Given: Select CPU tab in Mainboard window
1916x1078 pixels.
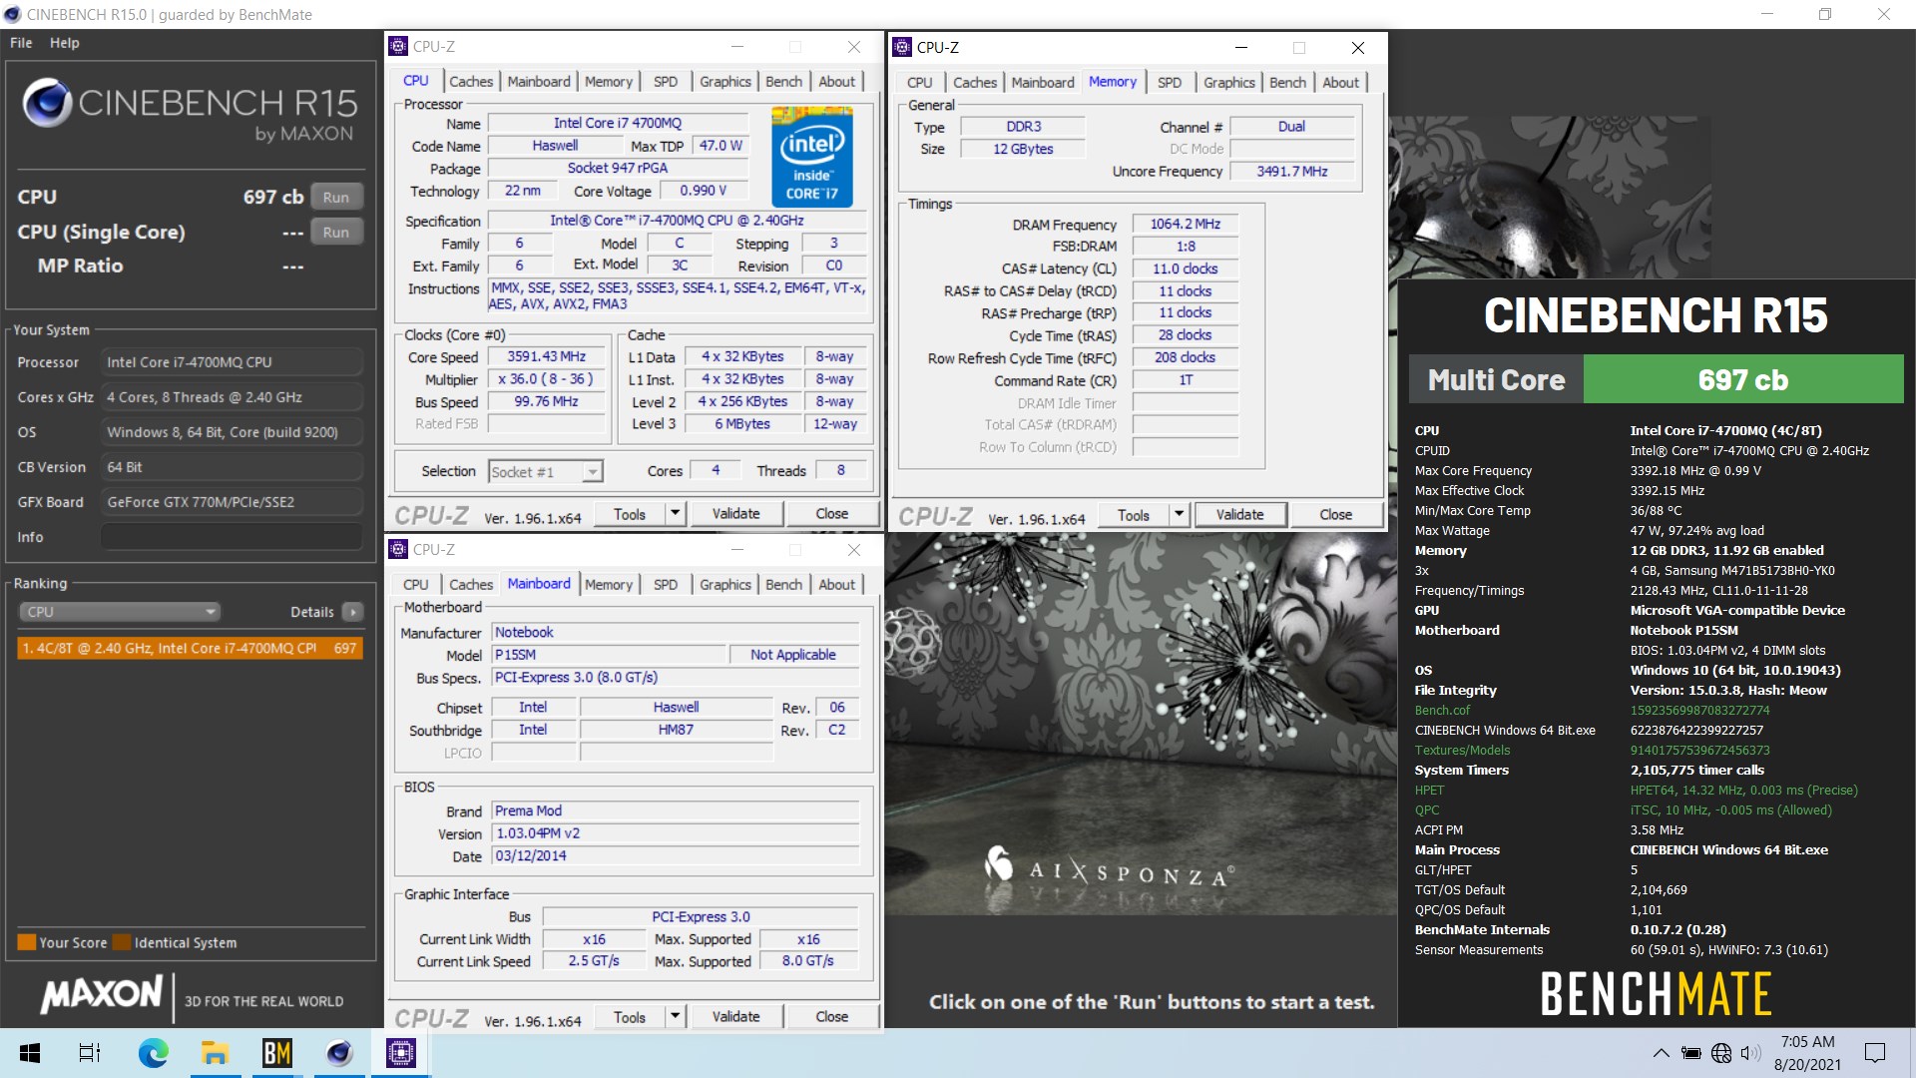Looking at the screenshot, I should [416, 584].
